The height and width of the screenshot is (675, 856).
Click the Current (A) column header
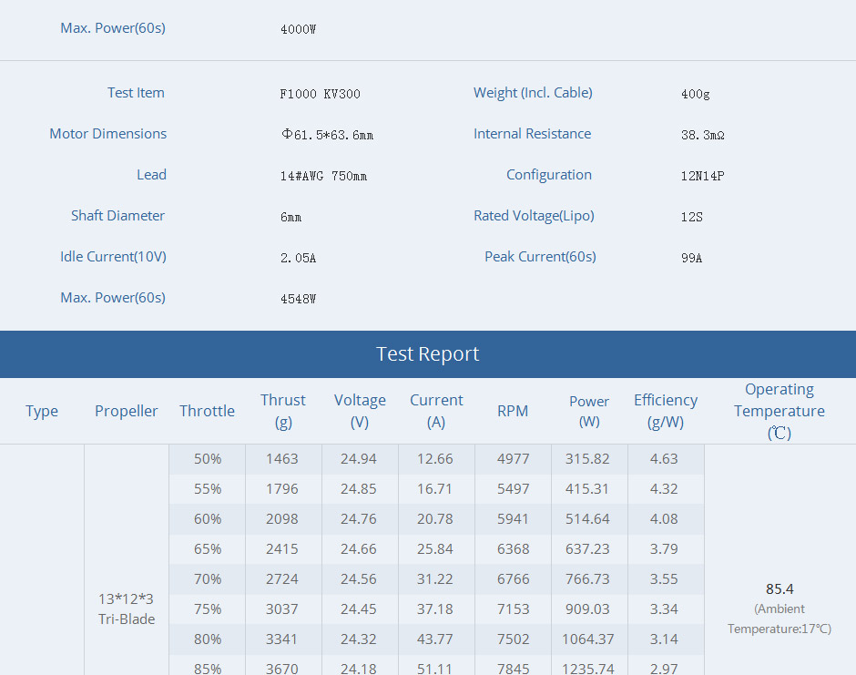coord(436,411)
